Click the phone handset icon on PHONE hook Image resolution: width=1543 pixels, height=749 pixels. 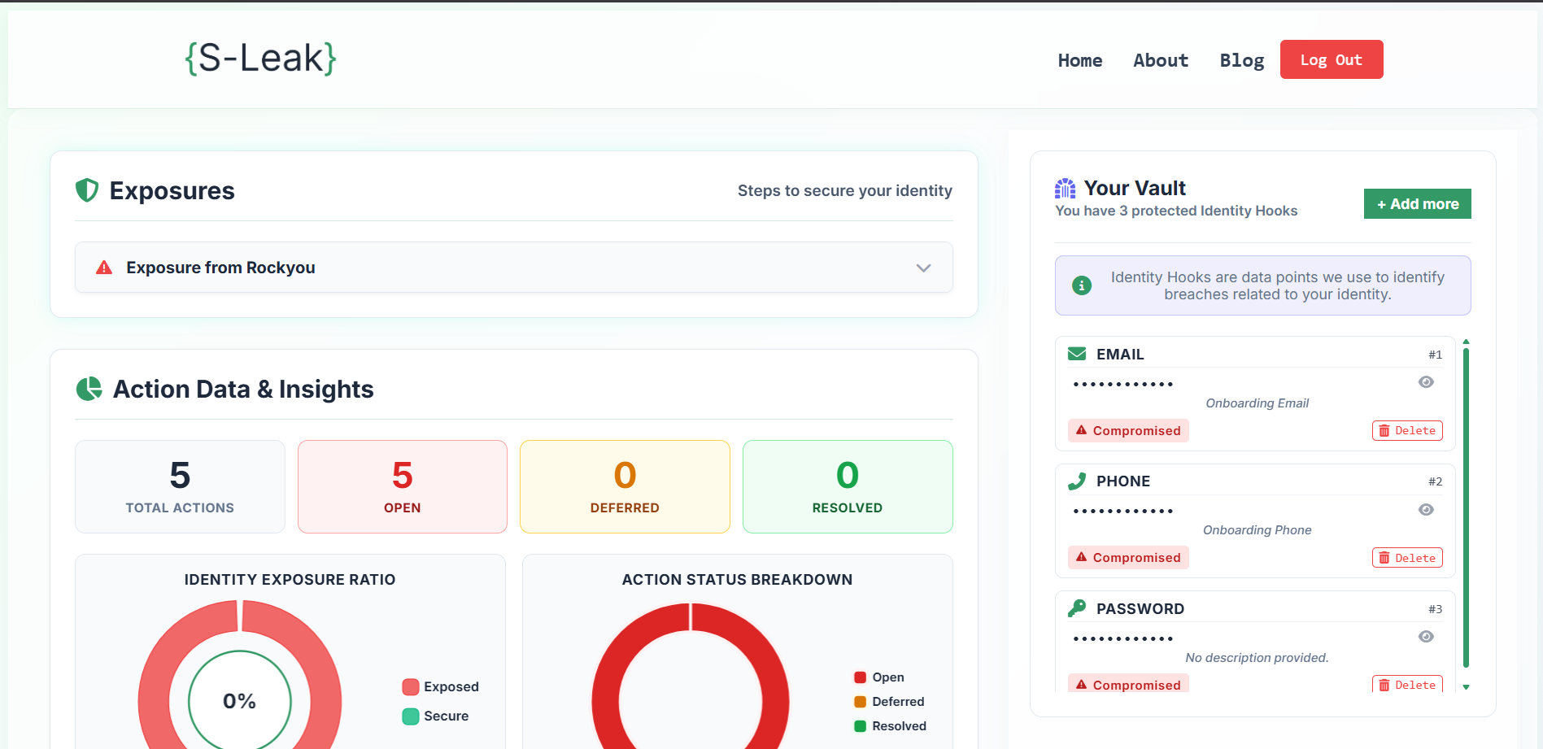1077,481
